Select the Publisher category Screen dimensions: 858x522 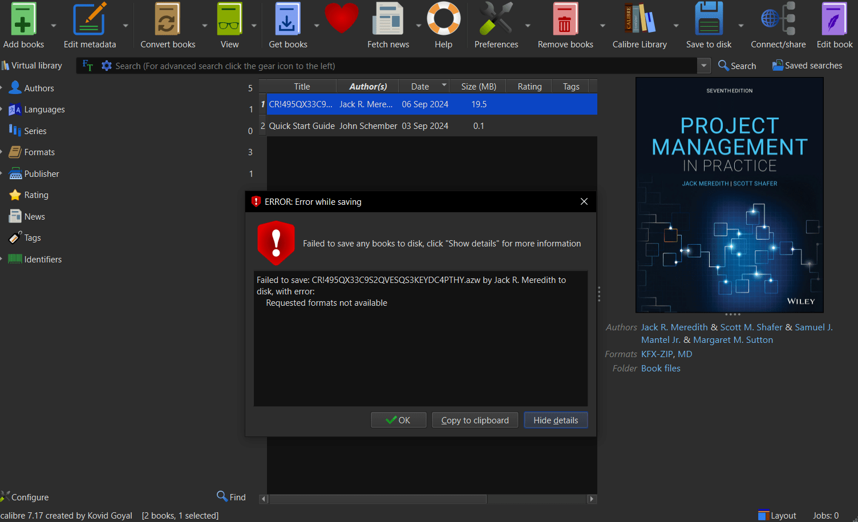coord(42,173)
